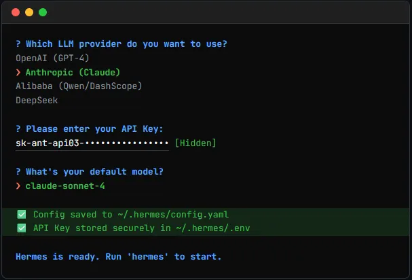Viewport: 412px width, 280px height.
Task: Click orange arrow beside Anthropic (Claude)
Action: [x=18, y=72]
